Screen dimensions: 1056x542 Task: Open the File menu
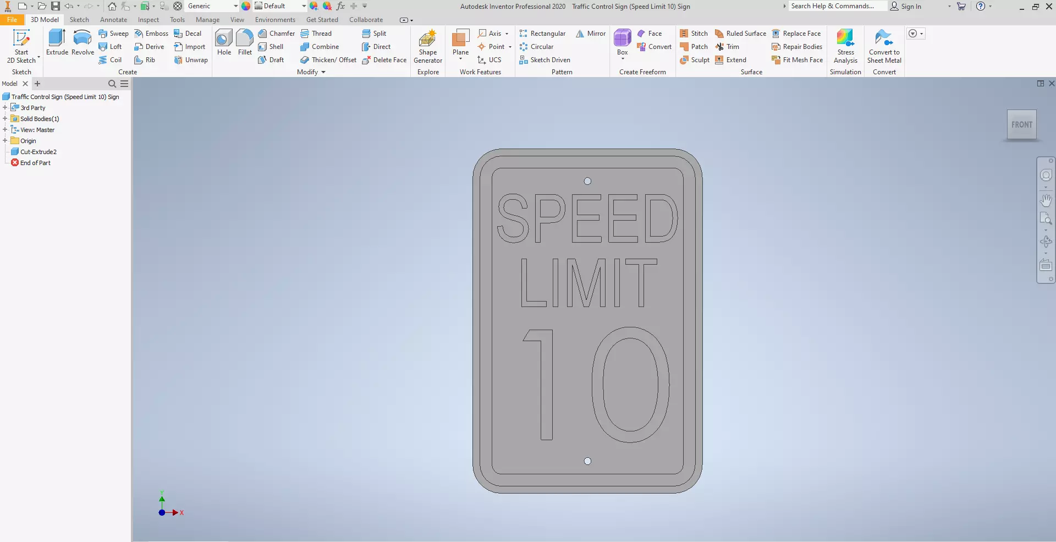click(12, 20)
